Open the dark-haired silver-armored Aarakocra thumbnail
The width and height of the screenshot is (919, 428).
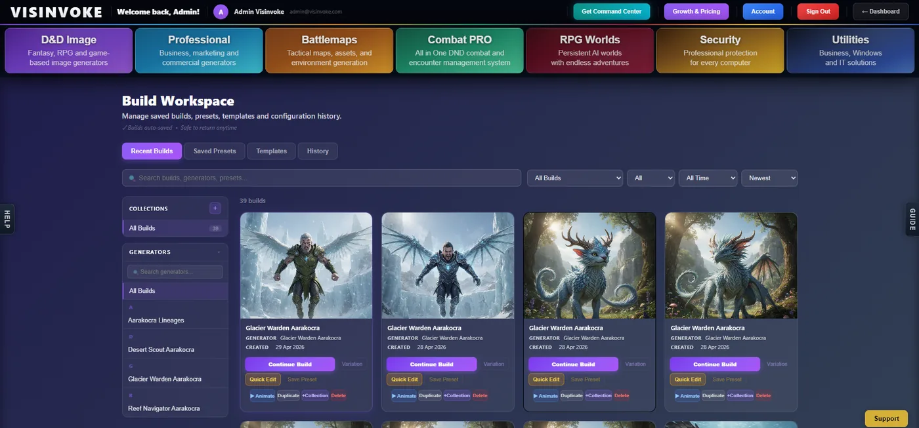pyautogui.click(x=448, y=265)
